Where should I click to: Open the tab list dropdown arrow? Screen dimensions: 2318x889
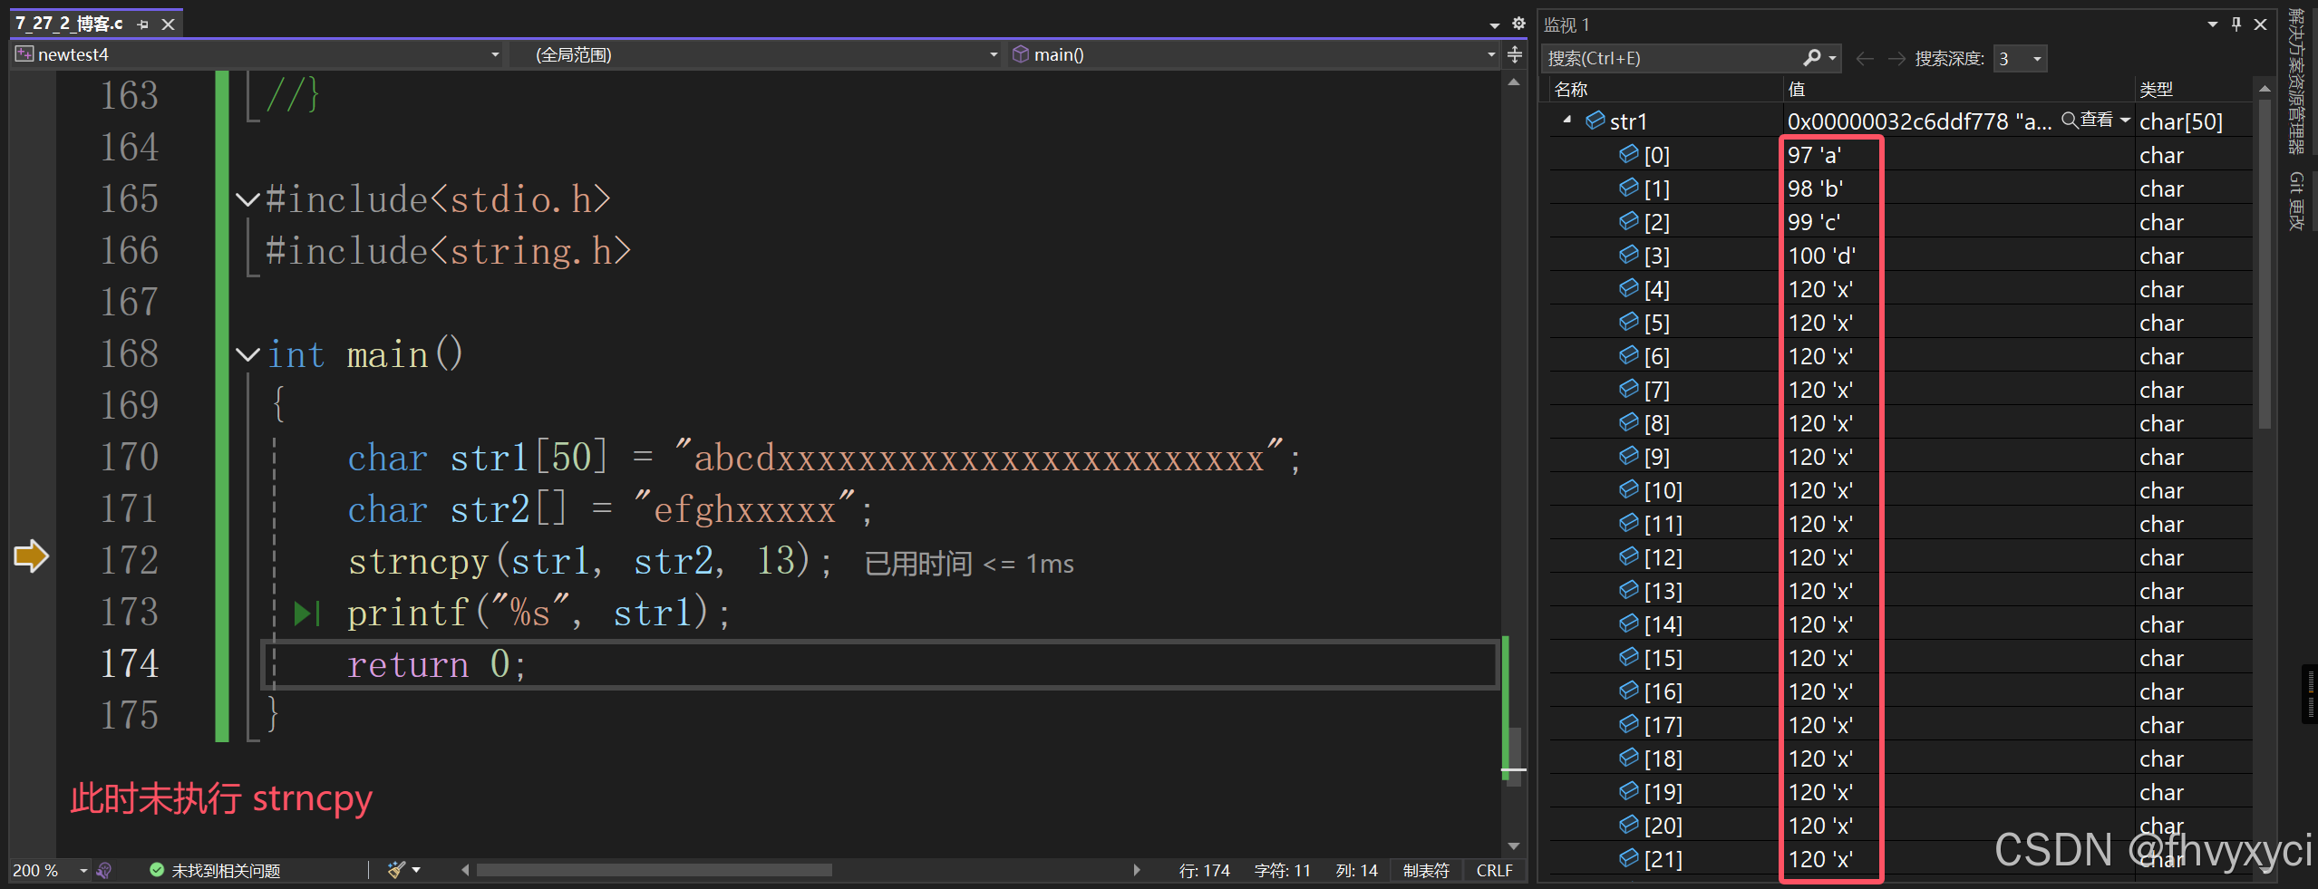click(1494, 25)
